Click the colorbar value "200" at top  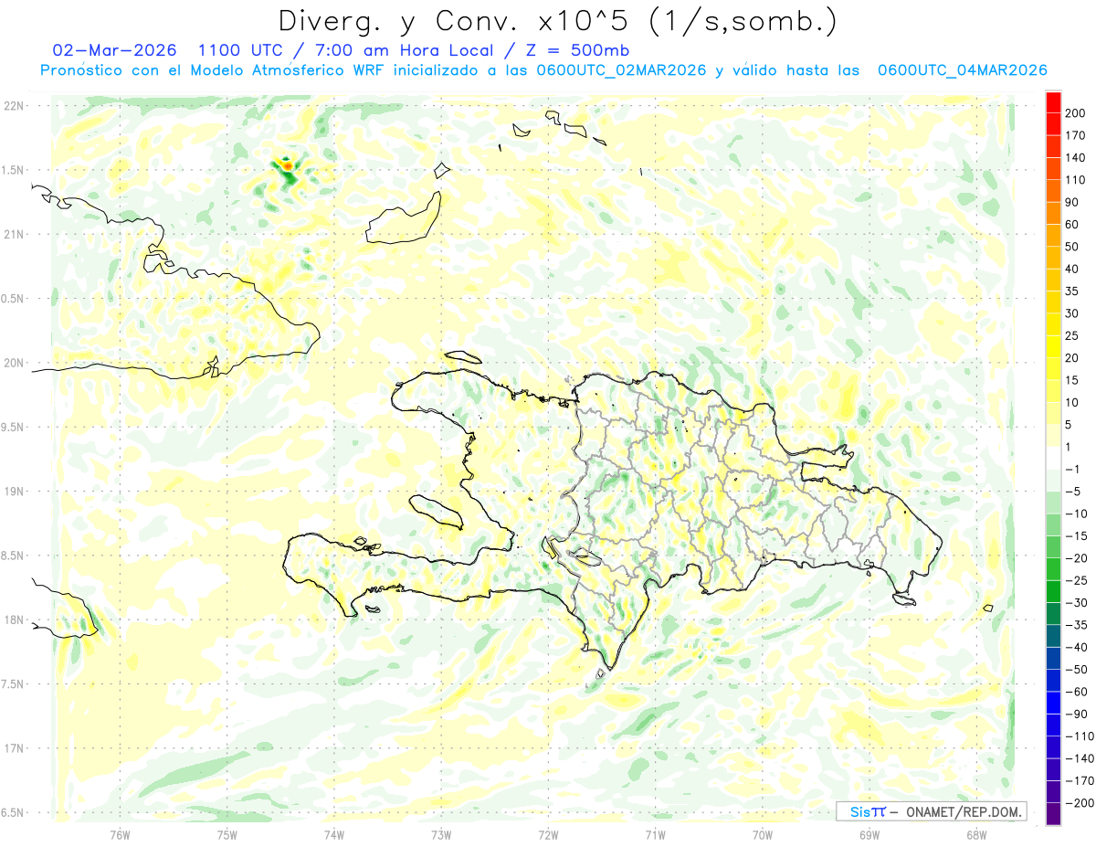[x=1074, y=113]
